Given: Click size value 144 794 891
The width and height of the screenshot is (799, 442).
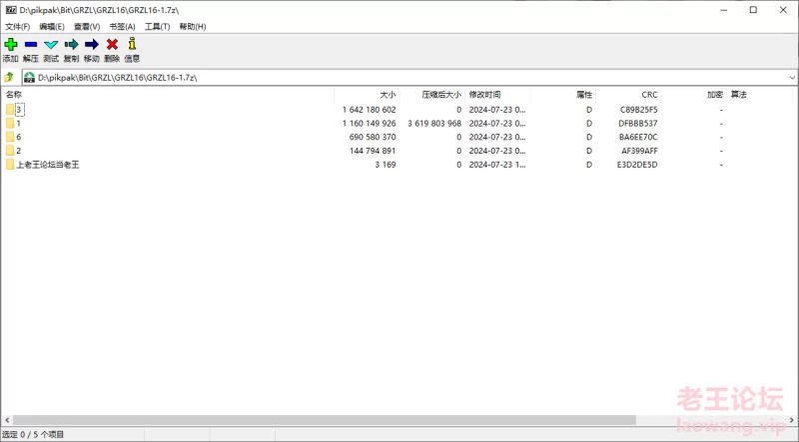Looking at the screenshot, I should [x=373, y=151].
